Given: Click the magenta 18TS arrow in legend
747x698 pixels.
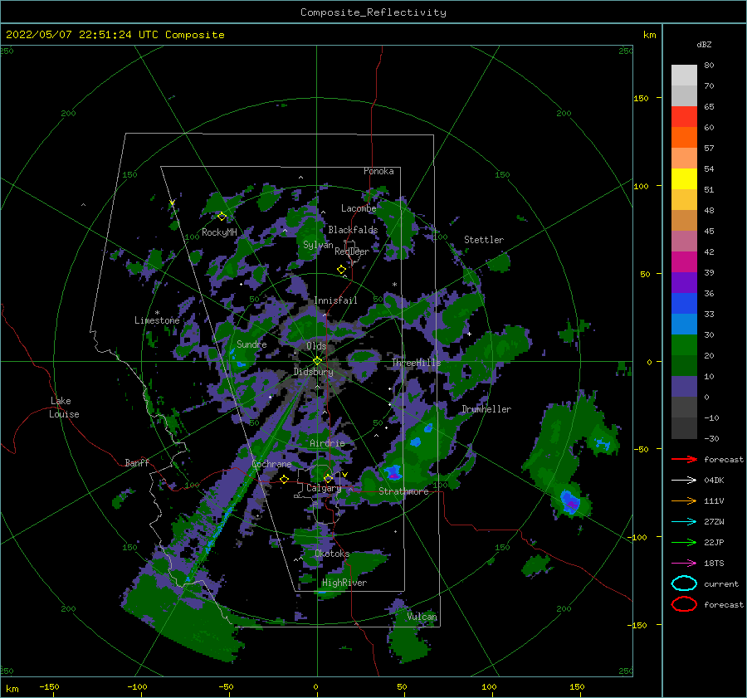Looking at the screenshot, I should pos(684,564).
